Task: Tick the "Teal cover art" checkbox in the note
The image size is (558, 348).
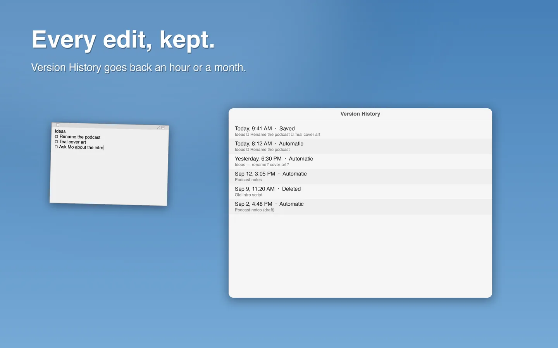Action: (x=57, y=142)
